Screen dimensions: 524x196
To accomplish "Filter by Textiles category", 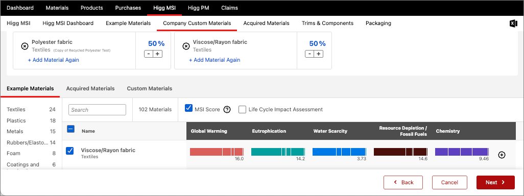I will click(x=31, y=110).
